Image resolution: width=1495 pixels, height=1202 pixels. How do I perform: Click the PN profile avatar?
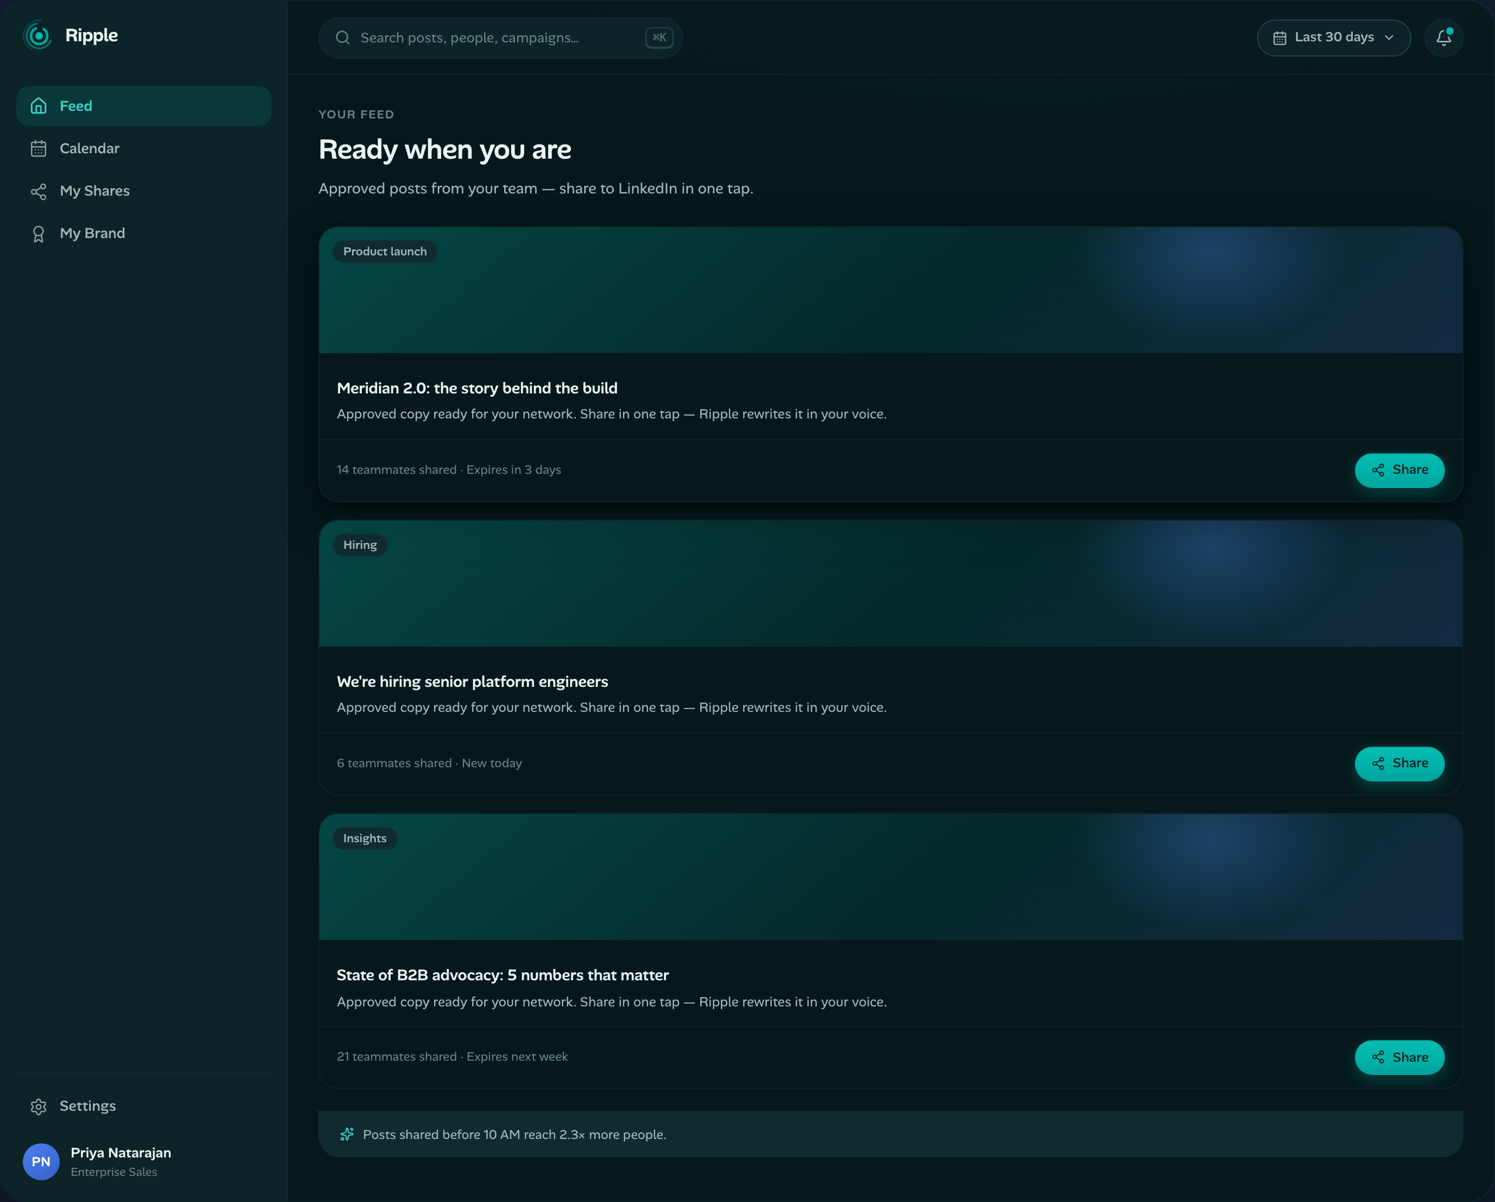pyautogui.click(x=41, y=1162)
